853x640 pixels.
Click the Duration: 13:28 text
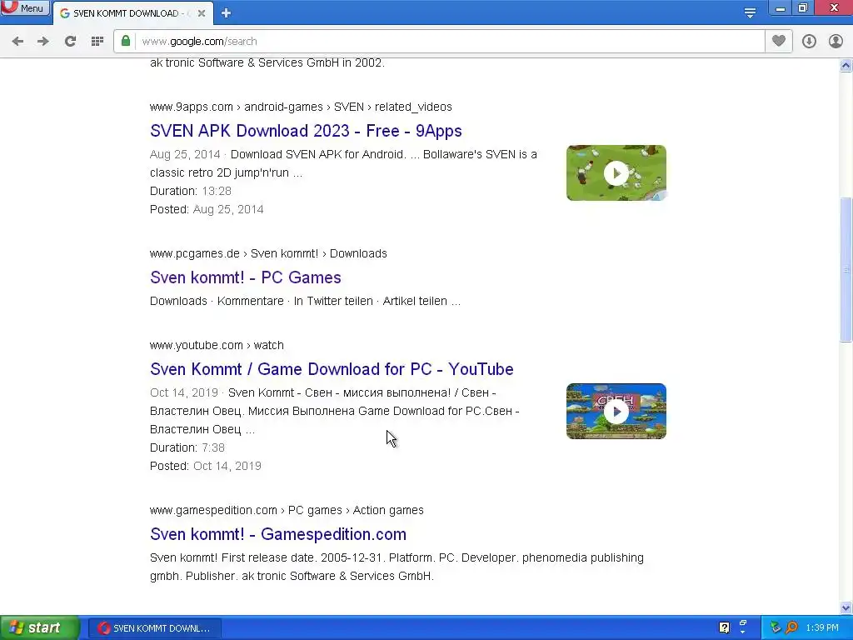point(191,192)
